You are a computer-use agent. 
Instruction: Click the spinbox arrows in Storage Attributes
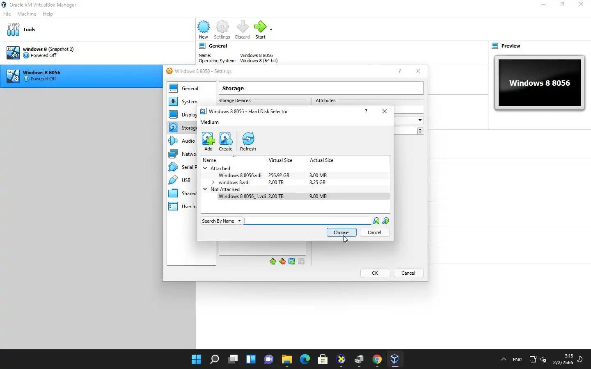(x=420, y=131)
